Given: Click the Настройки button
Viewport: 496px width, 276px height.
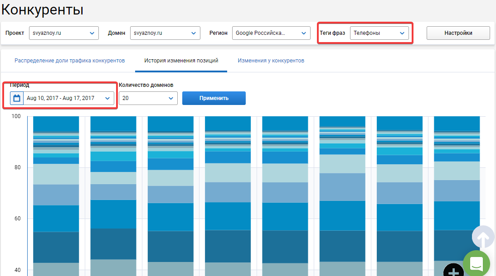Looking at the screenshot, I should click(x=458, y=33).
